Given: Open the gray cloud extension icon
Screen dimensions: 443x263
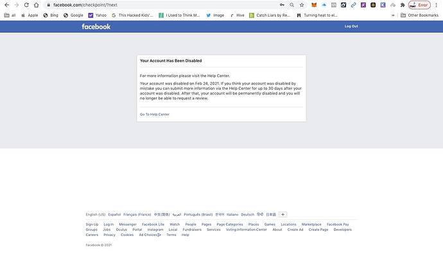Looking at the screenshot, I should pos(393,5).
